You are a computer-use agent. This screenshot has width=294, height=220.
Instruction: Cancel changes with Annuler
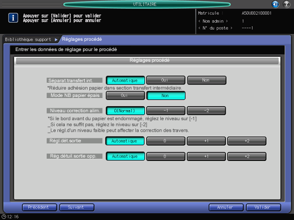[x=226, y=208]
